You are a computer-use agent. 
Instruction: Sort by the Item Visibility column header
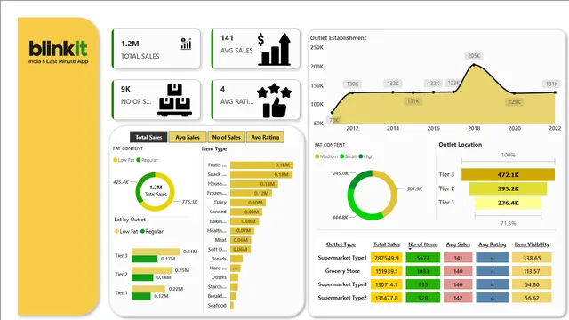532,244
